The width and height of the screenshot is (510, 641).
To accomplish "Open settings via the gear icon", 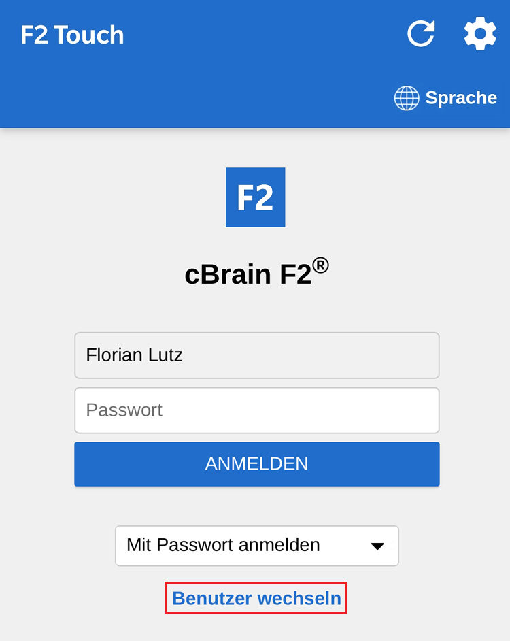I will pyautogui.click(x=480, y=33).
